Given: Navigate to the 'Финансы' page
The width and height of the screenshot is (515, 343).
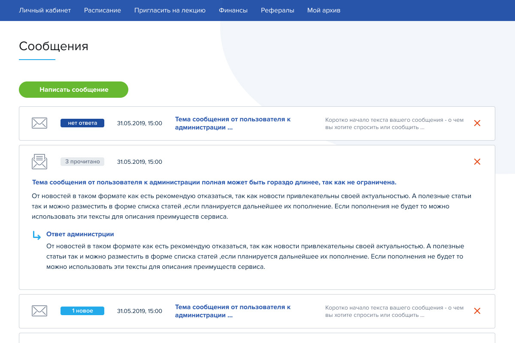Looking at the screenshot, I should pyautogui.click(x=233, y=10).
